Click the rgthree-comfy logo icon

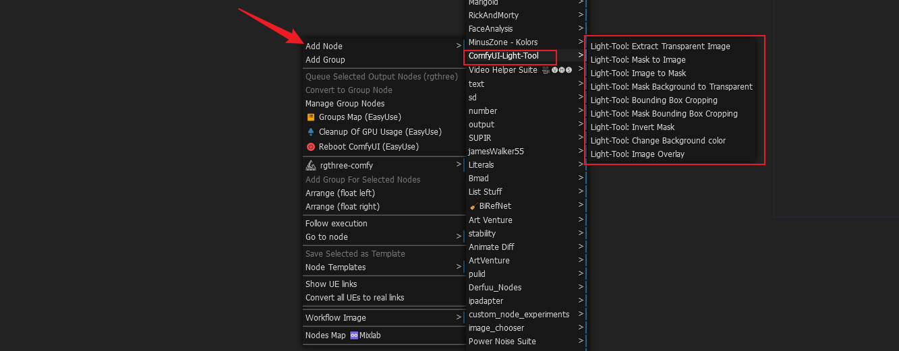(311, 165)
